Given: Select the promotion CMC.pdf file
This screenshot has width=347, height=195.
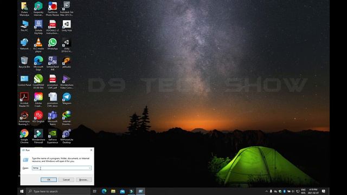Looking at the screenshot, I should click(53, 82).
